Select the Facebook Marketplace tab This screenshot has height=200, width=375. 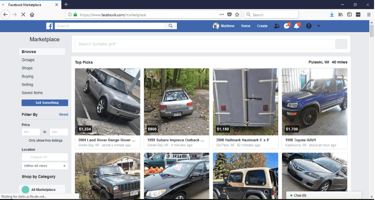click(x=30, y=5)
